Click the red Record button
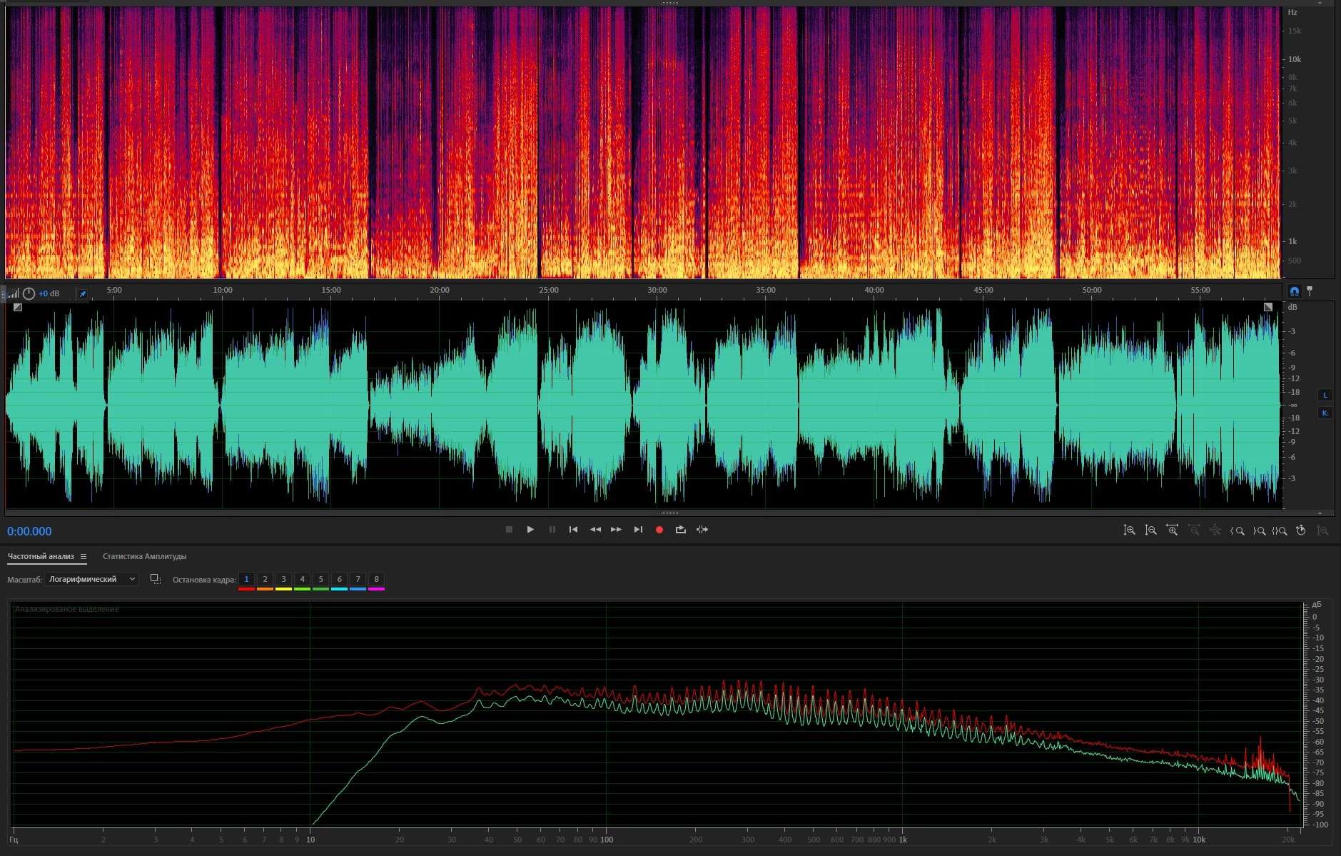The width and height of the screenshot is (1341, 856). click(x=659, y=530)
